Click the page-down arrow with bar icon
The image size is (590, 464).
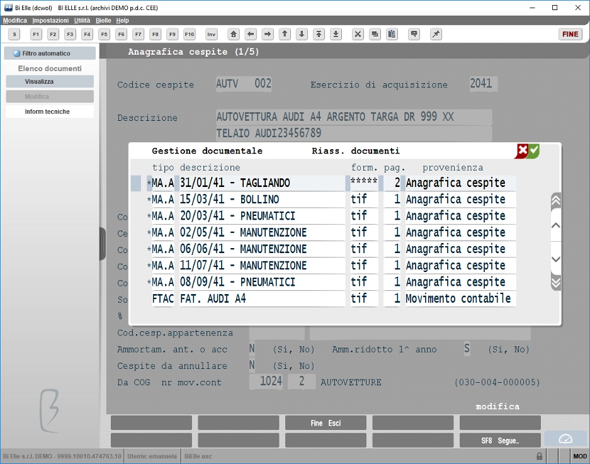pyautogui.click(x=336, y=34)
